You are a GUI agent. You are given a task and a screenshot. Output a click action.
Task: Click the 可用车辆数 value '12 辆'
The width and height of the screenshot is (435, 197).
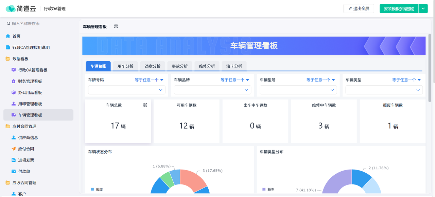coord(187,126)
